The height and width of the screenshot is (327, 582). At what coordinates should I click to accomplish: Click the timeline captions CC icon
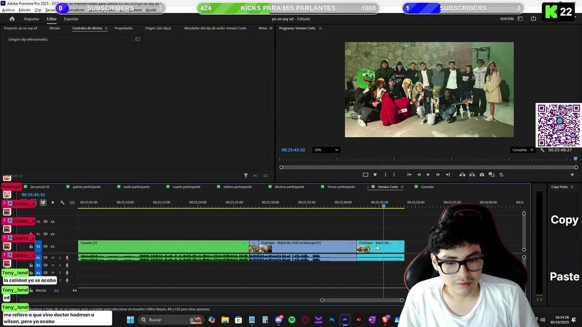(x=72, y=203)
